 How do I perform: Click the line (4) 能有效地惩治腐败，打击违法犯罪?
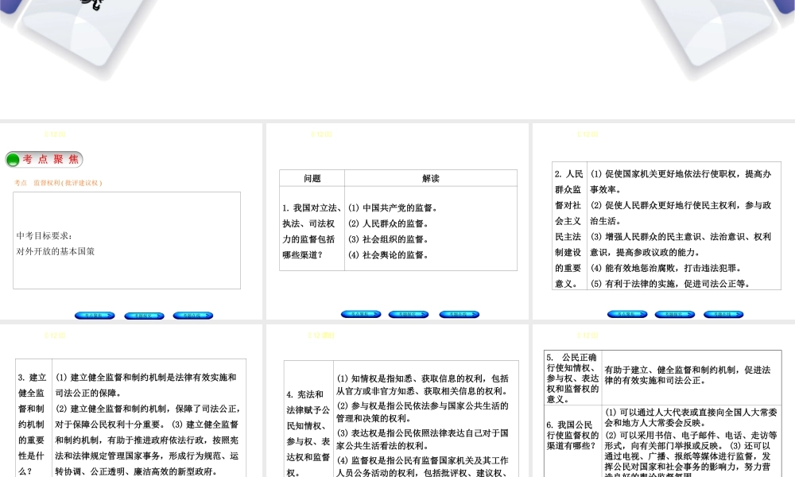click(x=665, y=268)
